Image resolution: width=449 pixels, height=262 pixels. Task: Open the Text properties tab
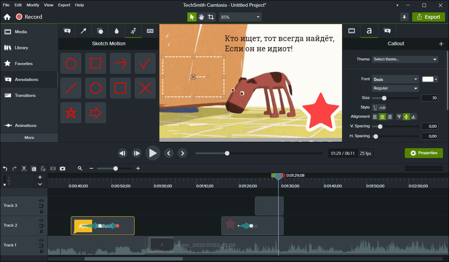coord(369,31)
